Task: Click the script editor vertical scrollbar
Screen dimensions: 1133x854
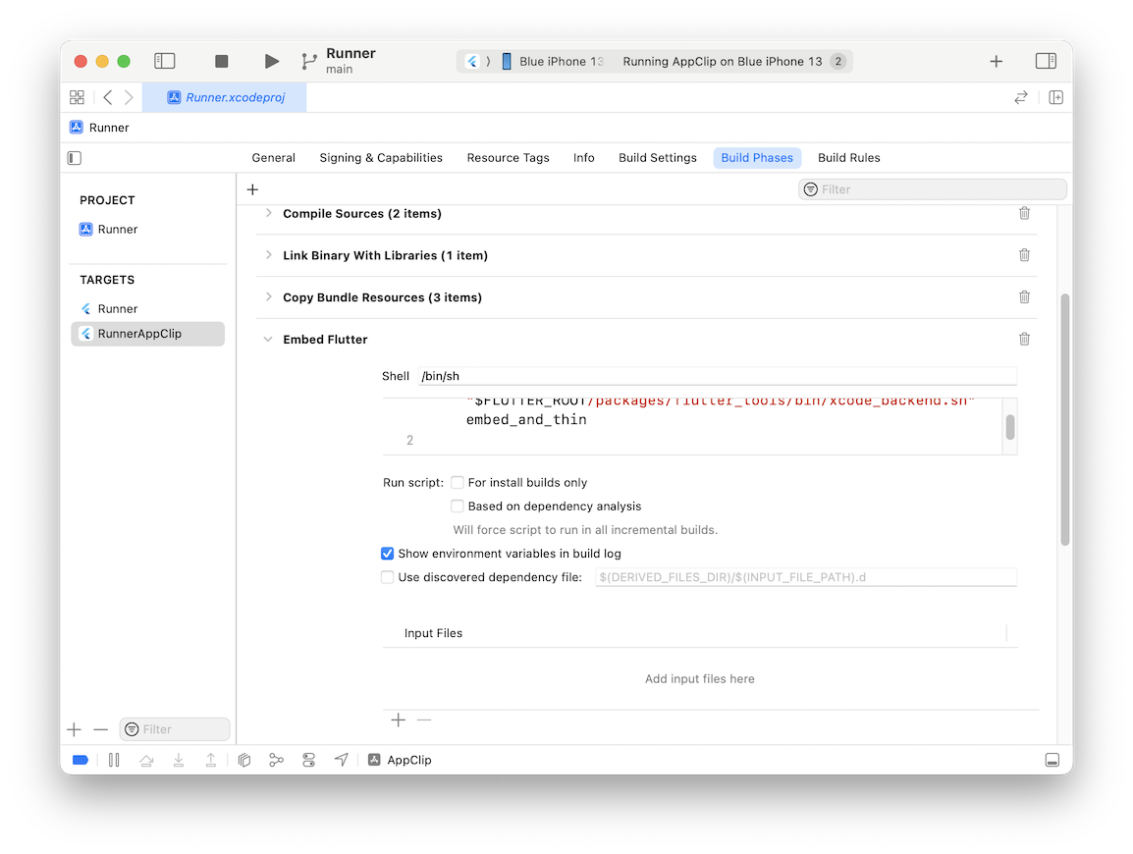Action: pos(1009,427)
